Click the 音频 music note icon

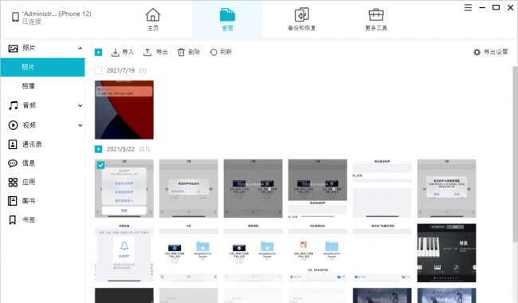[13, 105]
